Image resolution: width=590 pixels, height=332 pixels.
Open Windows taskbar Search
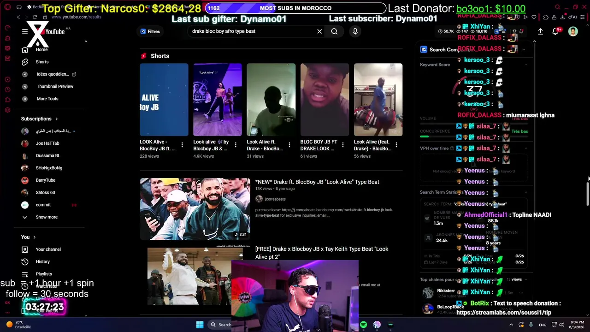pyautogui.click(x=220, y=325)
